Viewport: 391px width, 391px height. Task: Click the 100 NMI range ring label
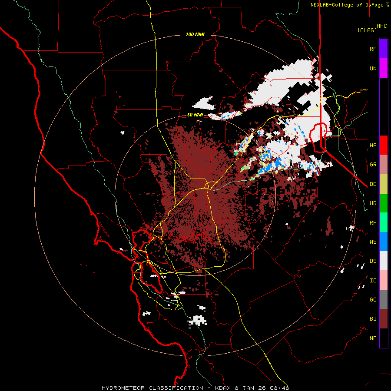click(x=195, y=34)
